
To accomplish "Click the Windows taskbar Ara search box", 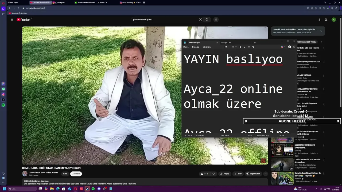I will (22, 189).
